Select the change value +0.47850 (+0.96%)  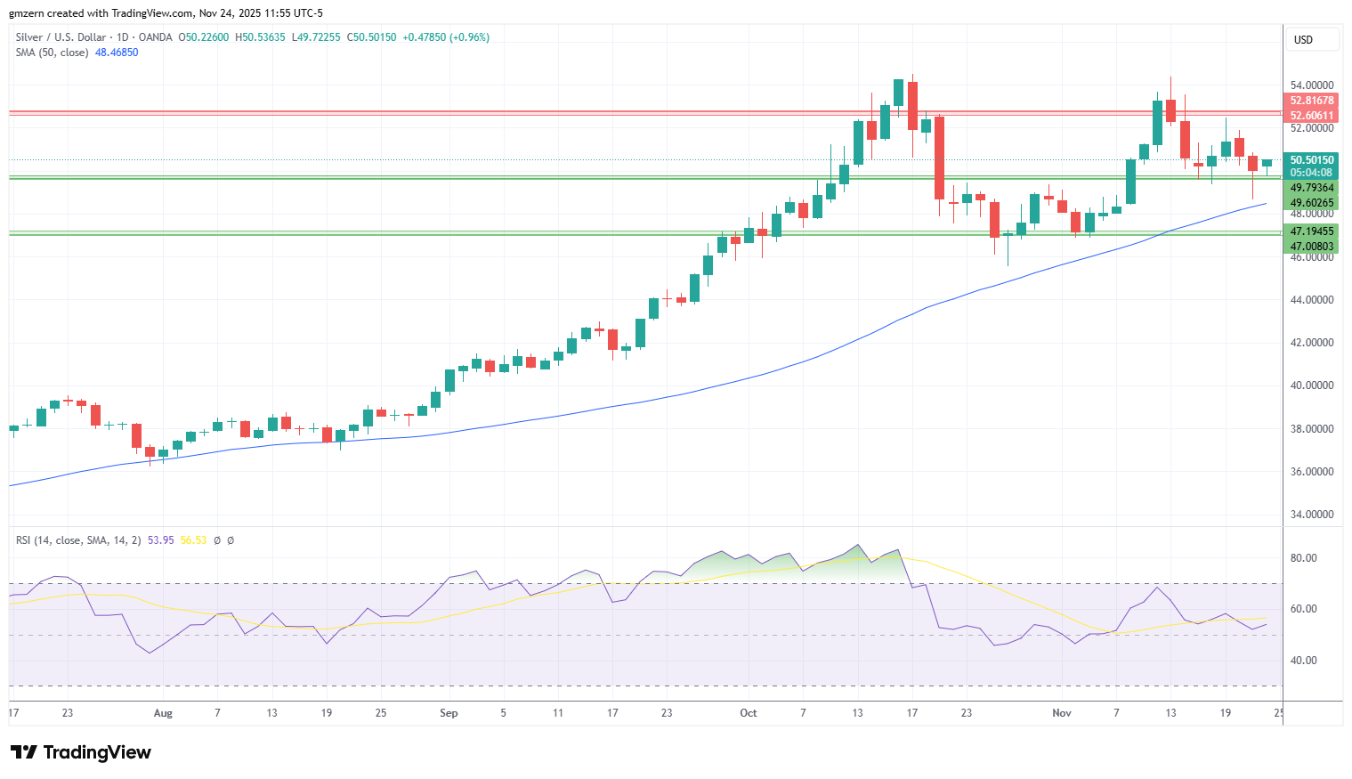tap(446, 37)
